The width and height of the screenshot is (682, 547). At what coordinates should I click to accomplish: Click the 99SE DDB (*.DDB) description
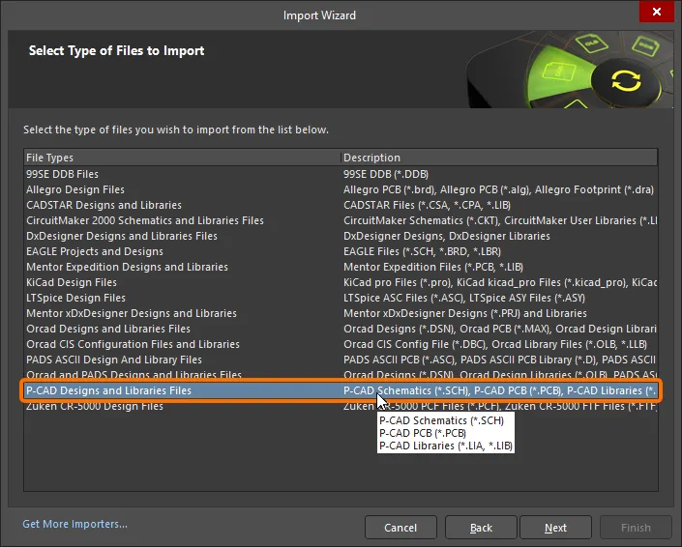point(386,174)
